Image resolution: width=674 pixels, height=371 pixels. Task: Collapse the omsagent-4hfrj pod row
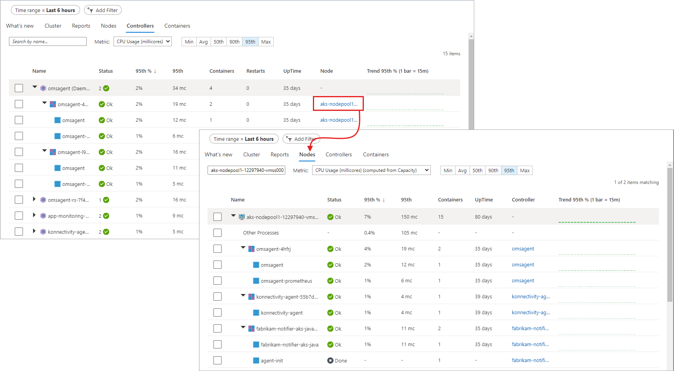click(243, 248)
